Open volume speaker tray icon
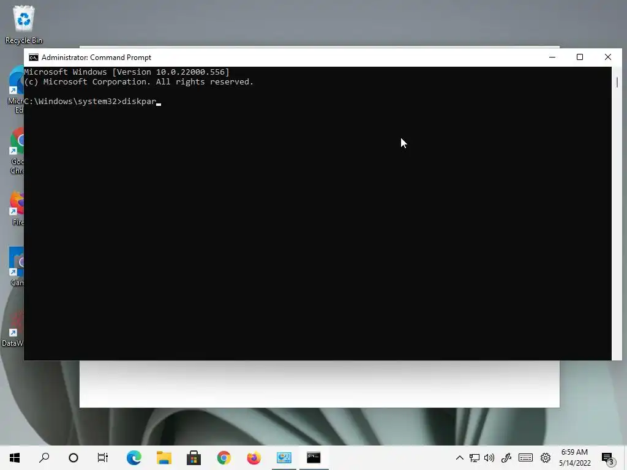The width and height of the screenshot is (627, 470). [489, 458]
